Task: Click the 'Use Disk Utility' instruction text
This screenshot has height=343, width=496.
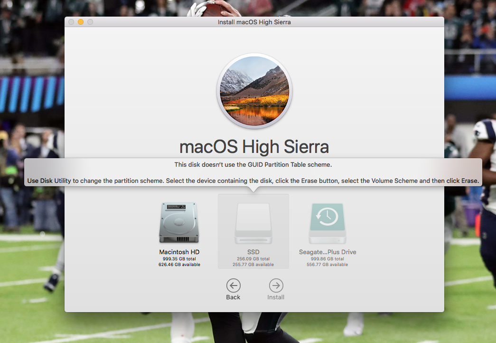Action: [x=253, y=181]
